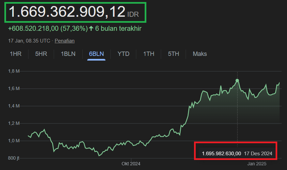The height and width of the screenshot is (170, 287).
Task: Switch chart to Maks range
Action: tap(200, 54)
